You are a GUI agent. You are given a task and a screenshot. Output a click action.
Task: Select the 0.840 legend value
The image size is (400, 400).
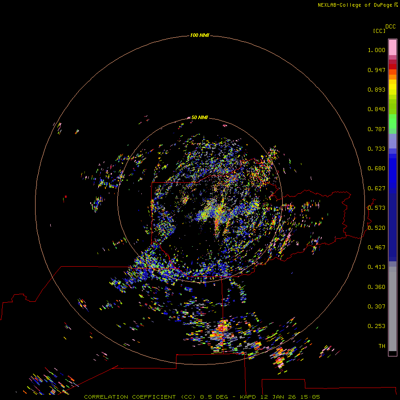point(376,109)
